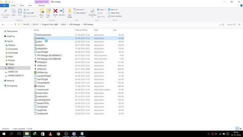Open the ribbon Open dropdown

coord(101,10)
